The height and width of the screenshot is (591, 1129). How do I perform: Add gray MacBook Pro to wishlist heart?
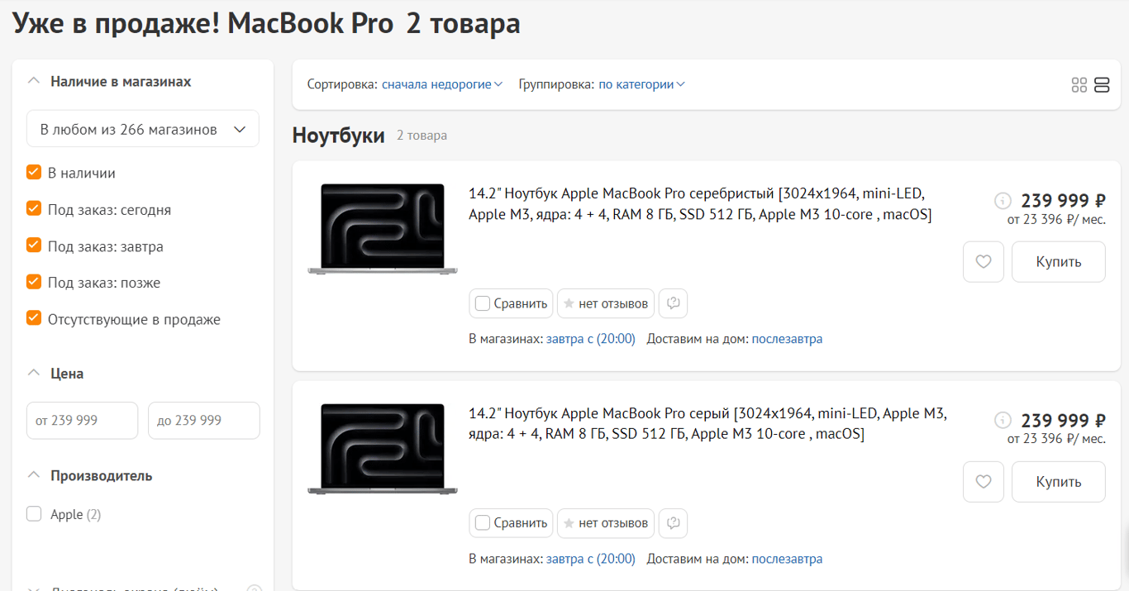click(983, 482)
